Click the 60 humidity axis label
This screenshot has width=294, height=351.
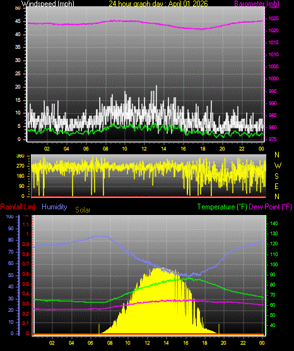coord(11,264)
